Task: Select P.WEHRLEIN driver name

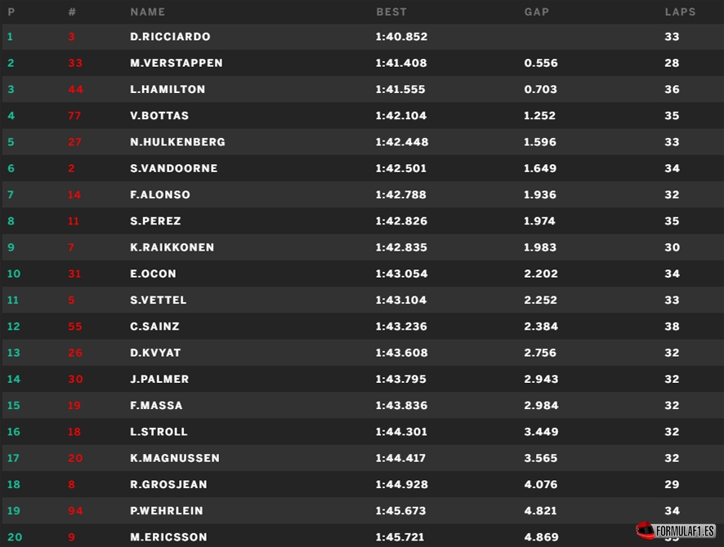Action: pyautogui.click(x=166, y=510)
